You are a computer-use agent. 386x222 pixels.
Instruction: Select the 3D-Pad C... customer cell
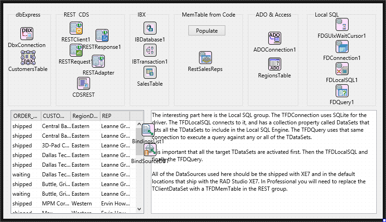tap(56, 146)
